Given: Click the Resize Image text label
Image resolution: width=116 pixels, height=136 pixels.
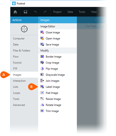Looking at the screenshot, I should click(53, 99).
